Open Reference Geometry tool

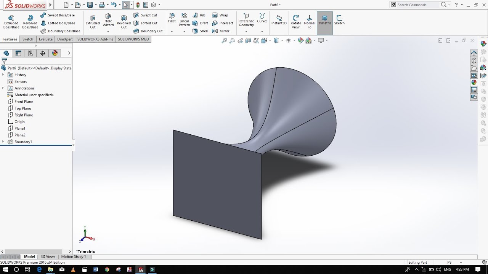(246, 20)
